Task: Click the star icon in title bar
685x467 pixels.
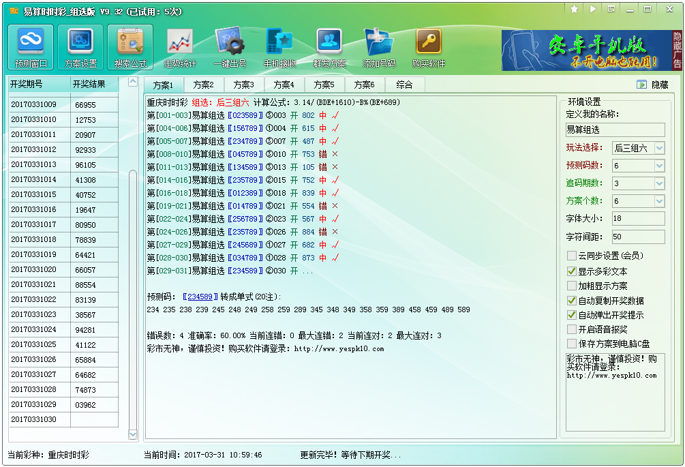Action: (x=574, y=9)
